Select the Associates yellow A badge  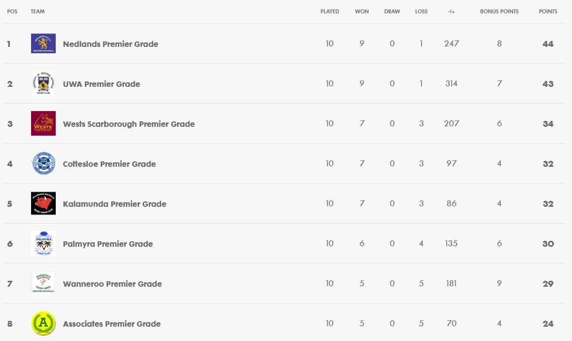point(43,323)
